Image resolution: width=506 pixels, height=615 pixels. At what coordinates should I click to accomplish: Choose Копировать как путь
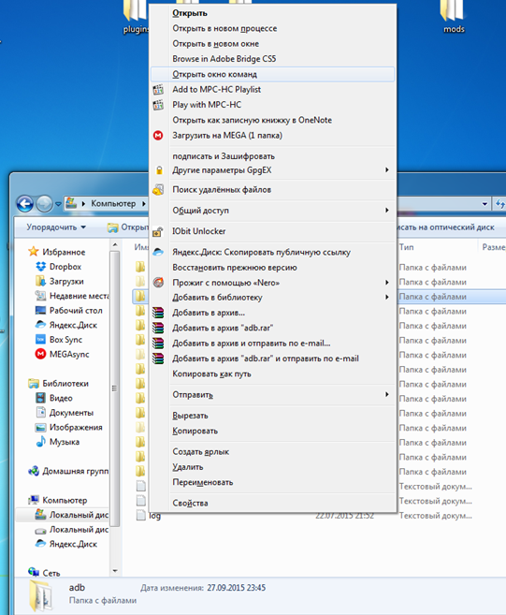[272, 373]
